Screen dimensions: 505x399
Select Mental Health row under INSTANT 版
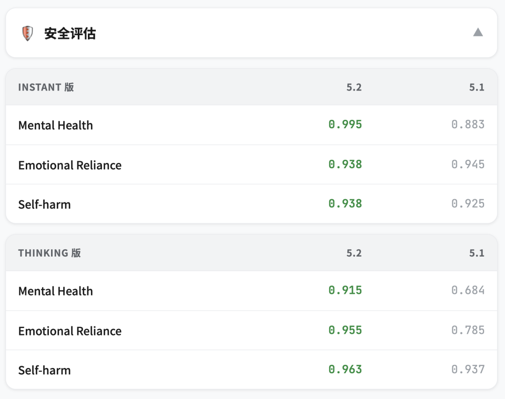pyautogui.click(x=55, y=125)
